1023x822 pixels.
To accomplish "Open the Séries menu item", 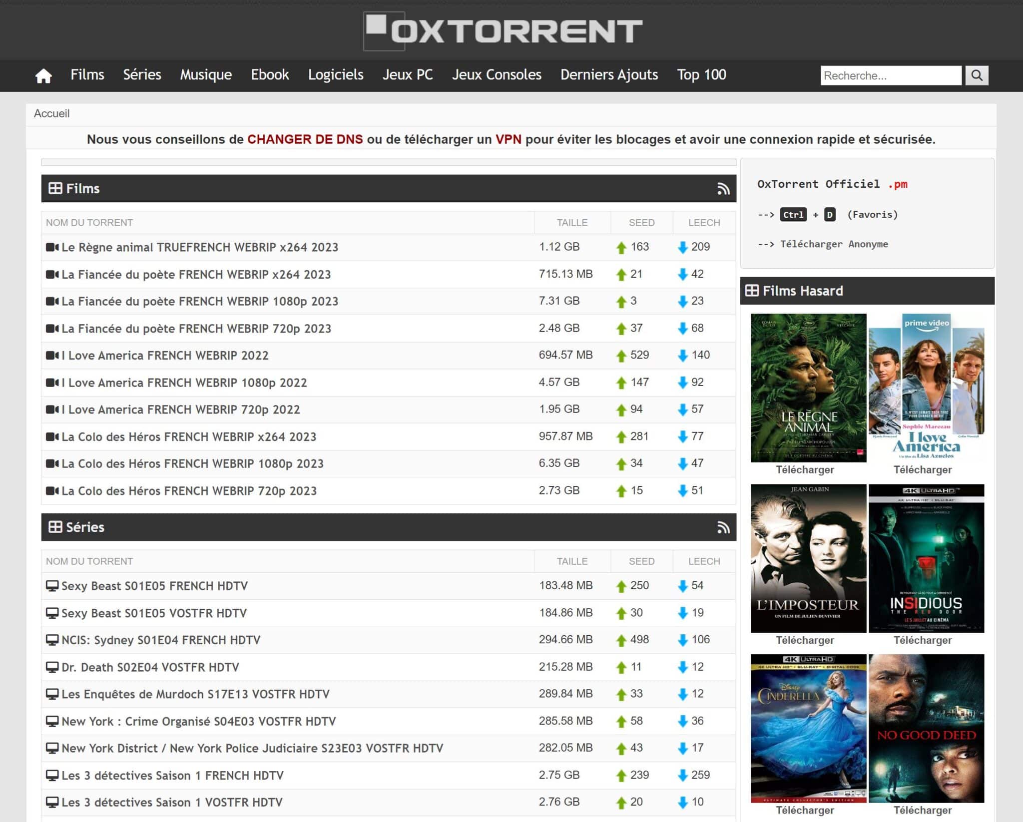I will 142,75.
